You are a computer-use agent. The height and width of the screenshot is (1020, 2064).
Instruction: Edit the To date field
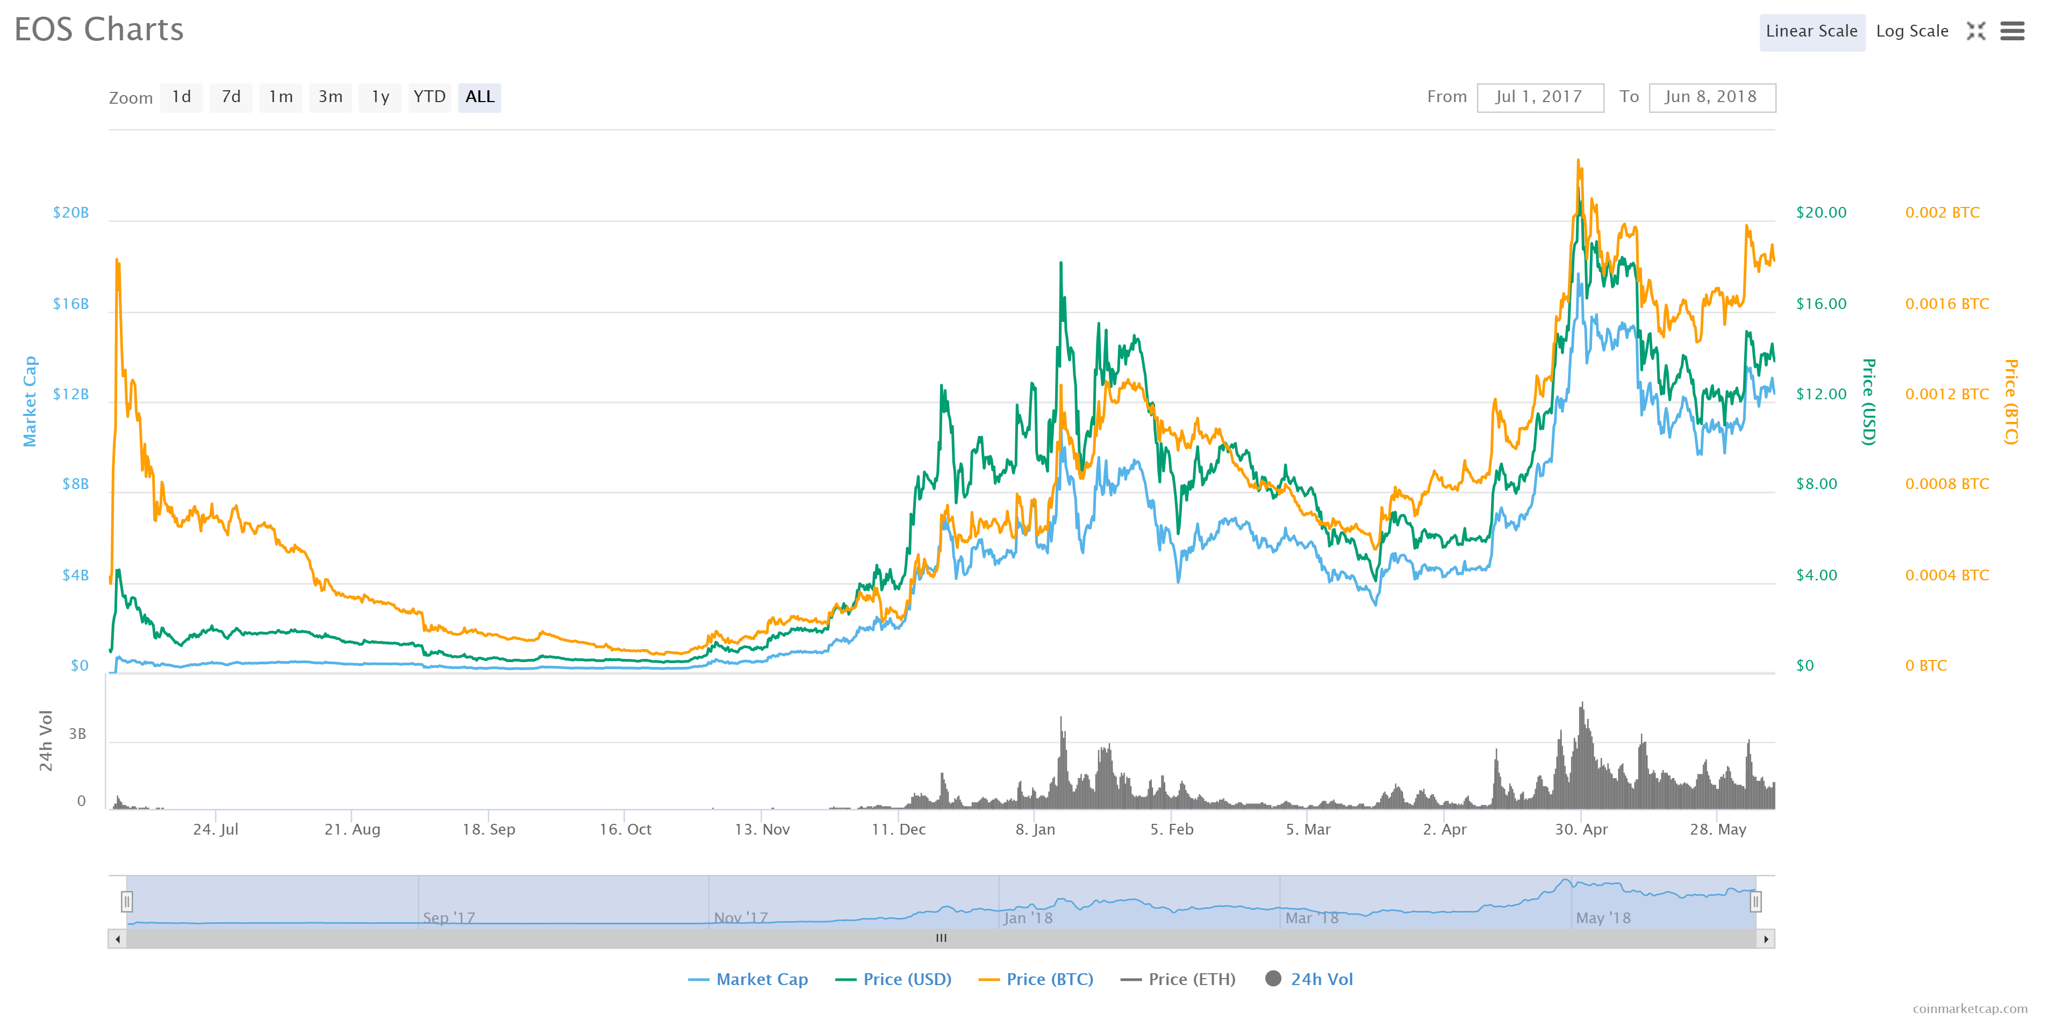tap(1711, 97)
